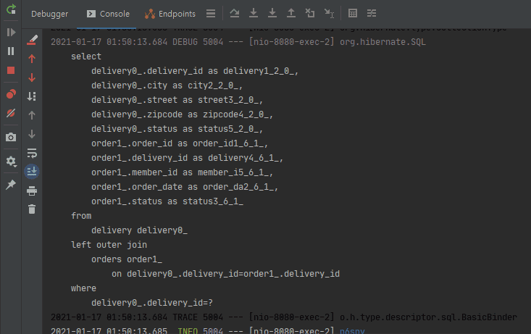Image resolution: width=531 pixels, height=334 pixels.
Task: Click the grey down arrow in console sidebar
Action: 32,134
